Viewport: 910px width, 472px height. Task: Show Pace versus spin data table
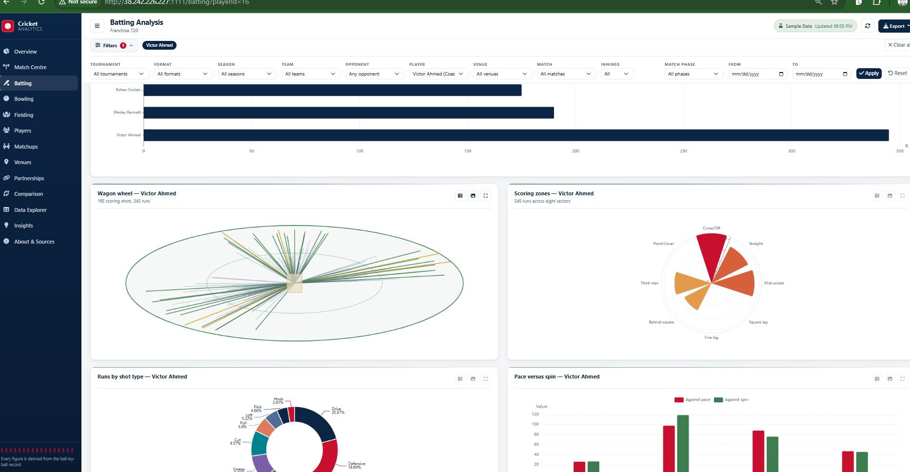tap(877, 379)
